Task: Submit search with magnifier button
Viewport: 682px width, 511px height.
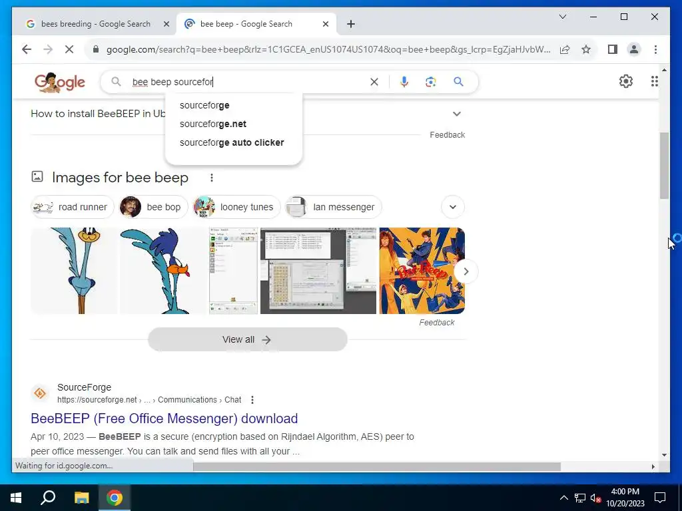Action: pyautogui.click(x=458, y=82)
